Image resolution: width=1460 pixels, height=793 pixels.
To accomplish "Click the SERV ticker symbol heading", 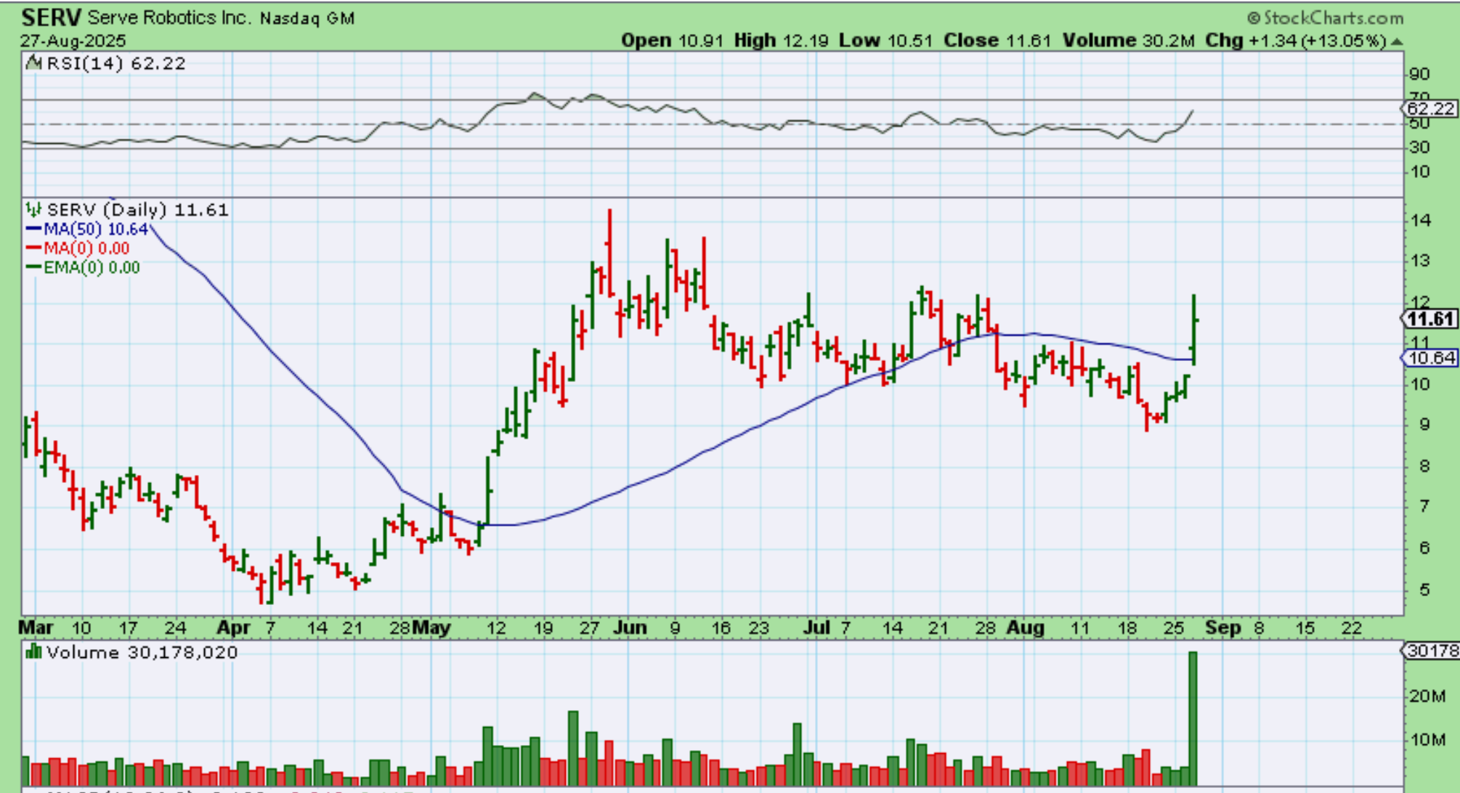I will tap(51, 17).
